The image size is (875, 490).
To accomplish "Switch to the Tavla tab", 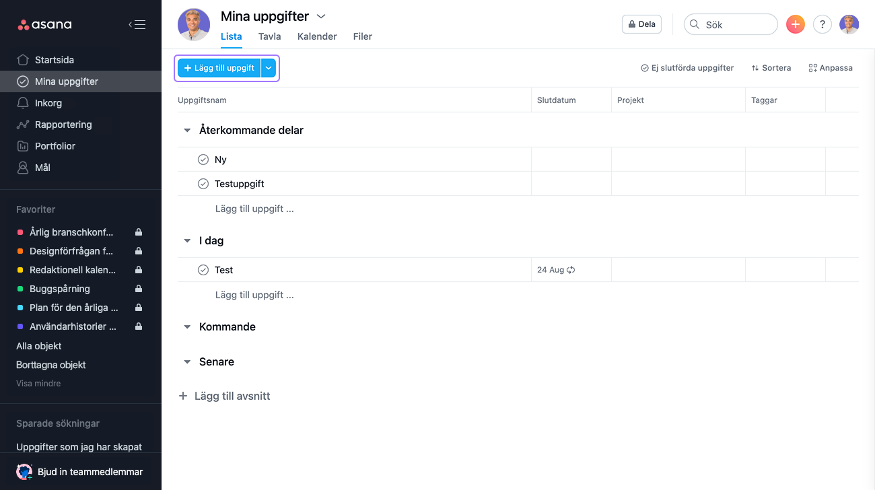I will click(x=270, y=36).
